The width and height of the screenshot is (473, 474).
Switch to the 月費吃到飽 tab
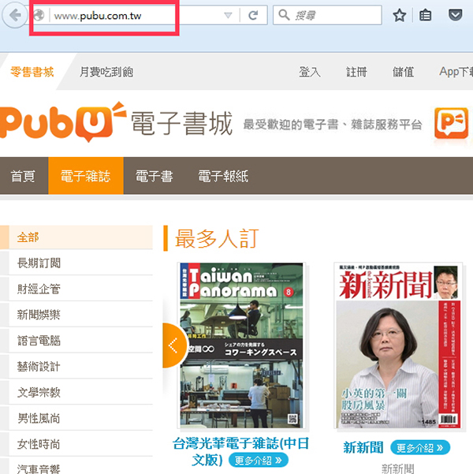click(106, 72)
